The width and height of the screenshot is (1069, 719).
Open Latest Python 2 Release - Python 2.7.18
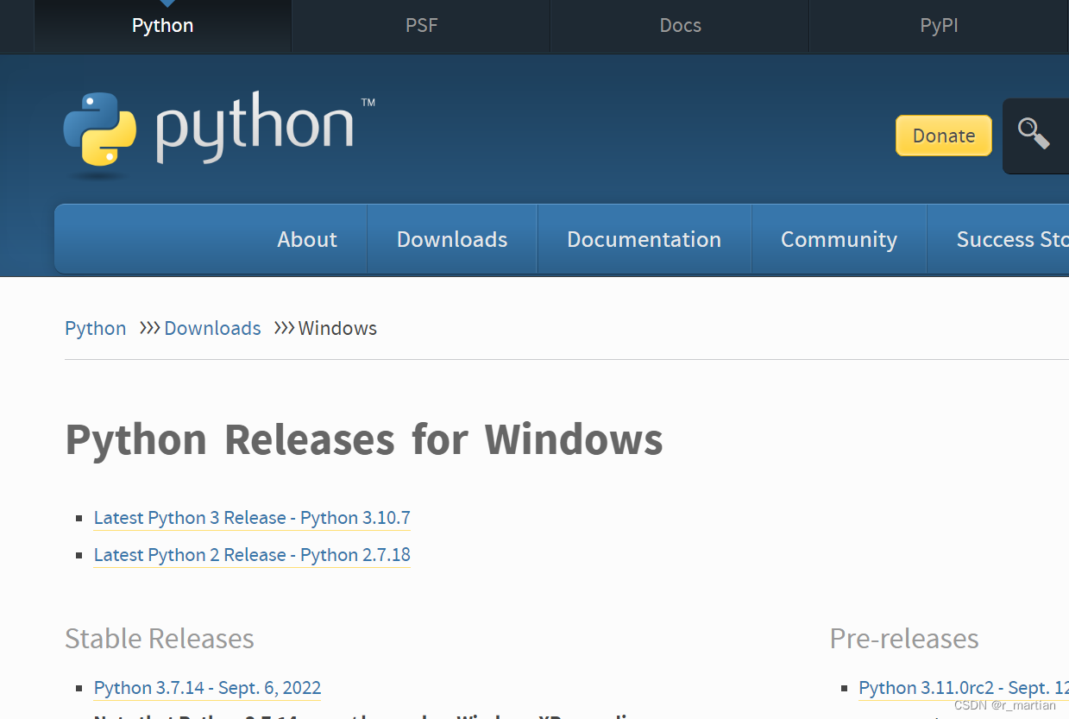coord(251,554)
